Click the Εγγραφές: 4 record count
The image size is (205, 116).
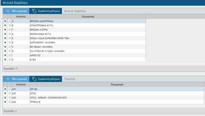(10, 111)
